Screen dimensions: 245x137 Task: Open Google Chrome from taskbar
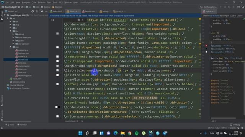129,133
